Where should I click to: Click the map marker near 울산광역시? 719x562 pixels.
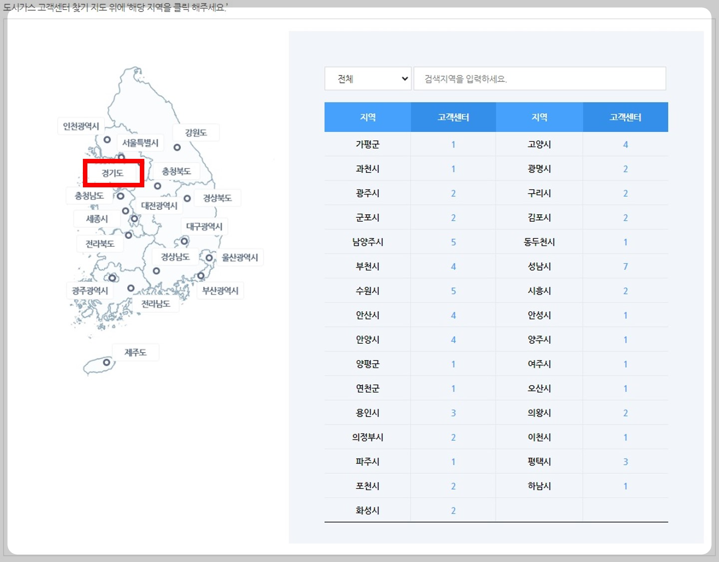coord(209,258)
